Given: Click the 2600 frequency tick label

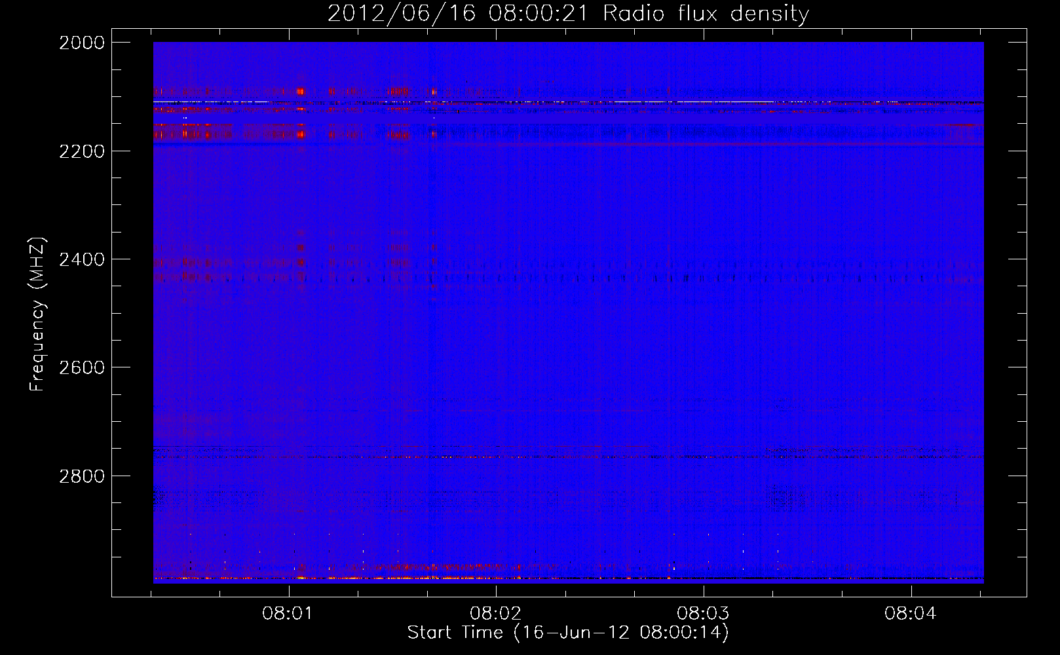Looking at the screenshot, I should point(82,367).
